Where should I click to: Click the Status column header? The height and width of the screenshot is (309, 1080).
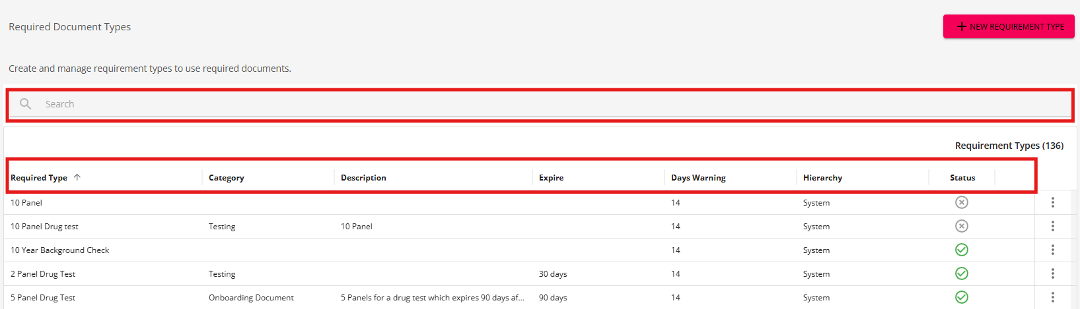point(962,178)
